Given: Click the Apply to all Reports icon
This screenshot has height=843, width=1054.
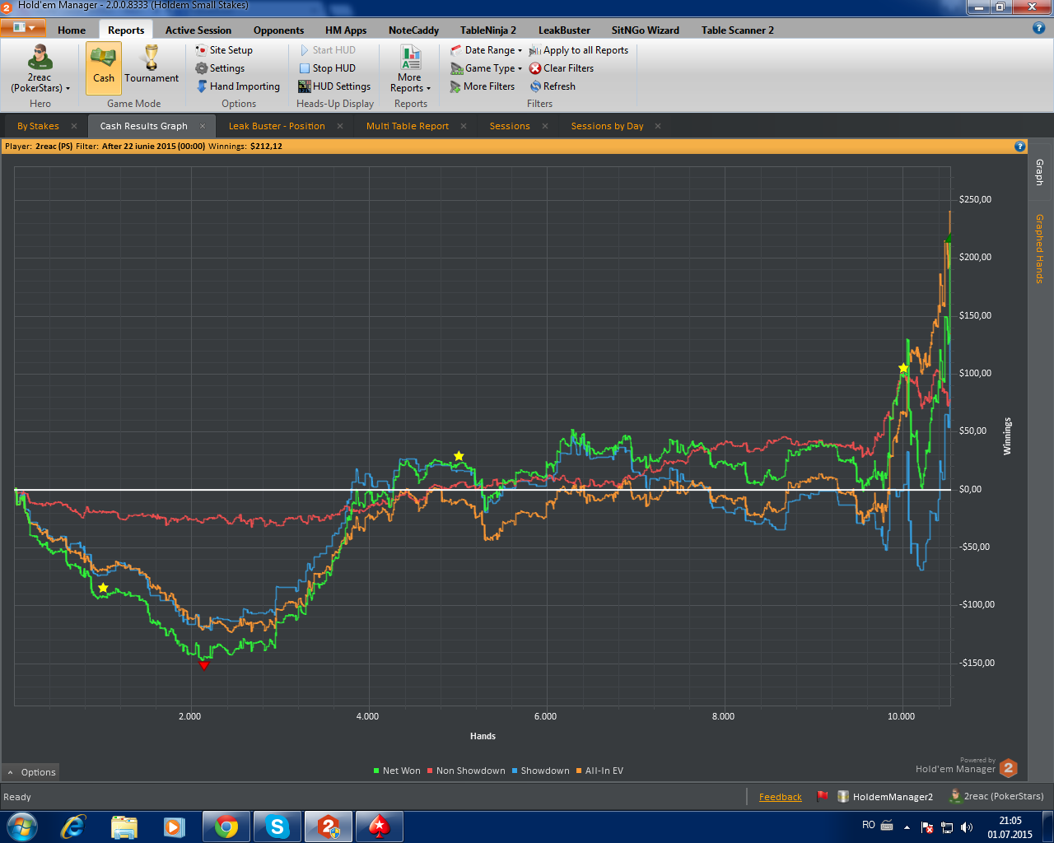Looking at the screenshot, I should (x=535, y=50).
